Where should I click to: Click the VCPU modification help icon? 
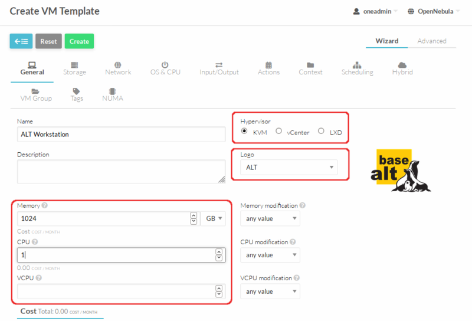pos(297,278)
